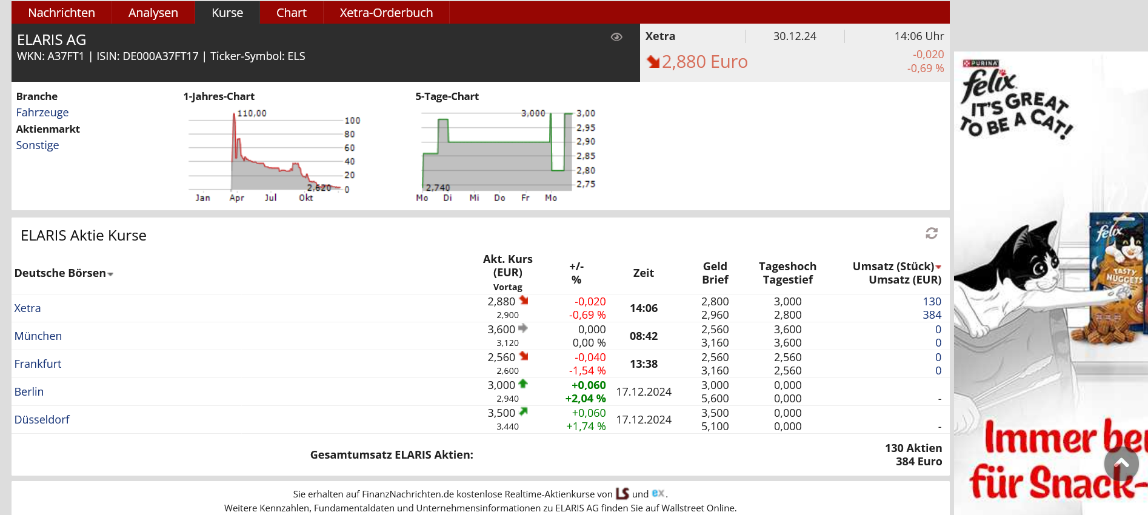Open the Analysen tab
The image size is (1148, 515).
153,13
